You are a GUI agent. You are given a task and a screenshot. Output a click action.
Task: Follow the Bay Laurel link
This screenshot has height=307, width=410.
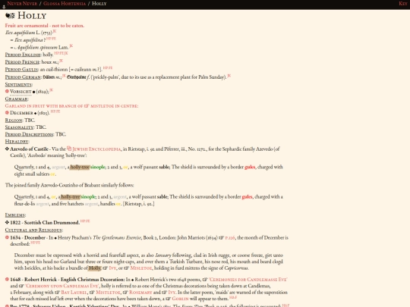point(74,293)
